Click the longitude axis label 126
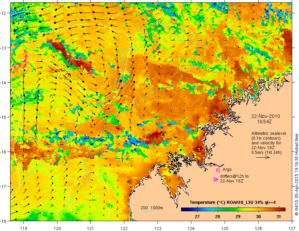The width and height of the screenshot is (299, 231). click(x=258, y=228)
